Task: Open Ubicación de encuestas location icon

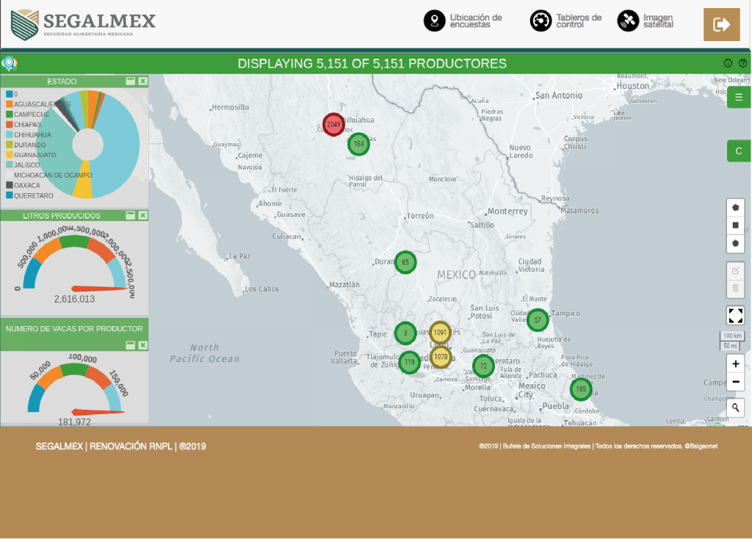Action: [x=435, y=21]
